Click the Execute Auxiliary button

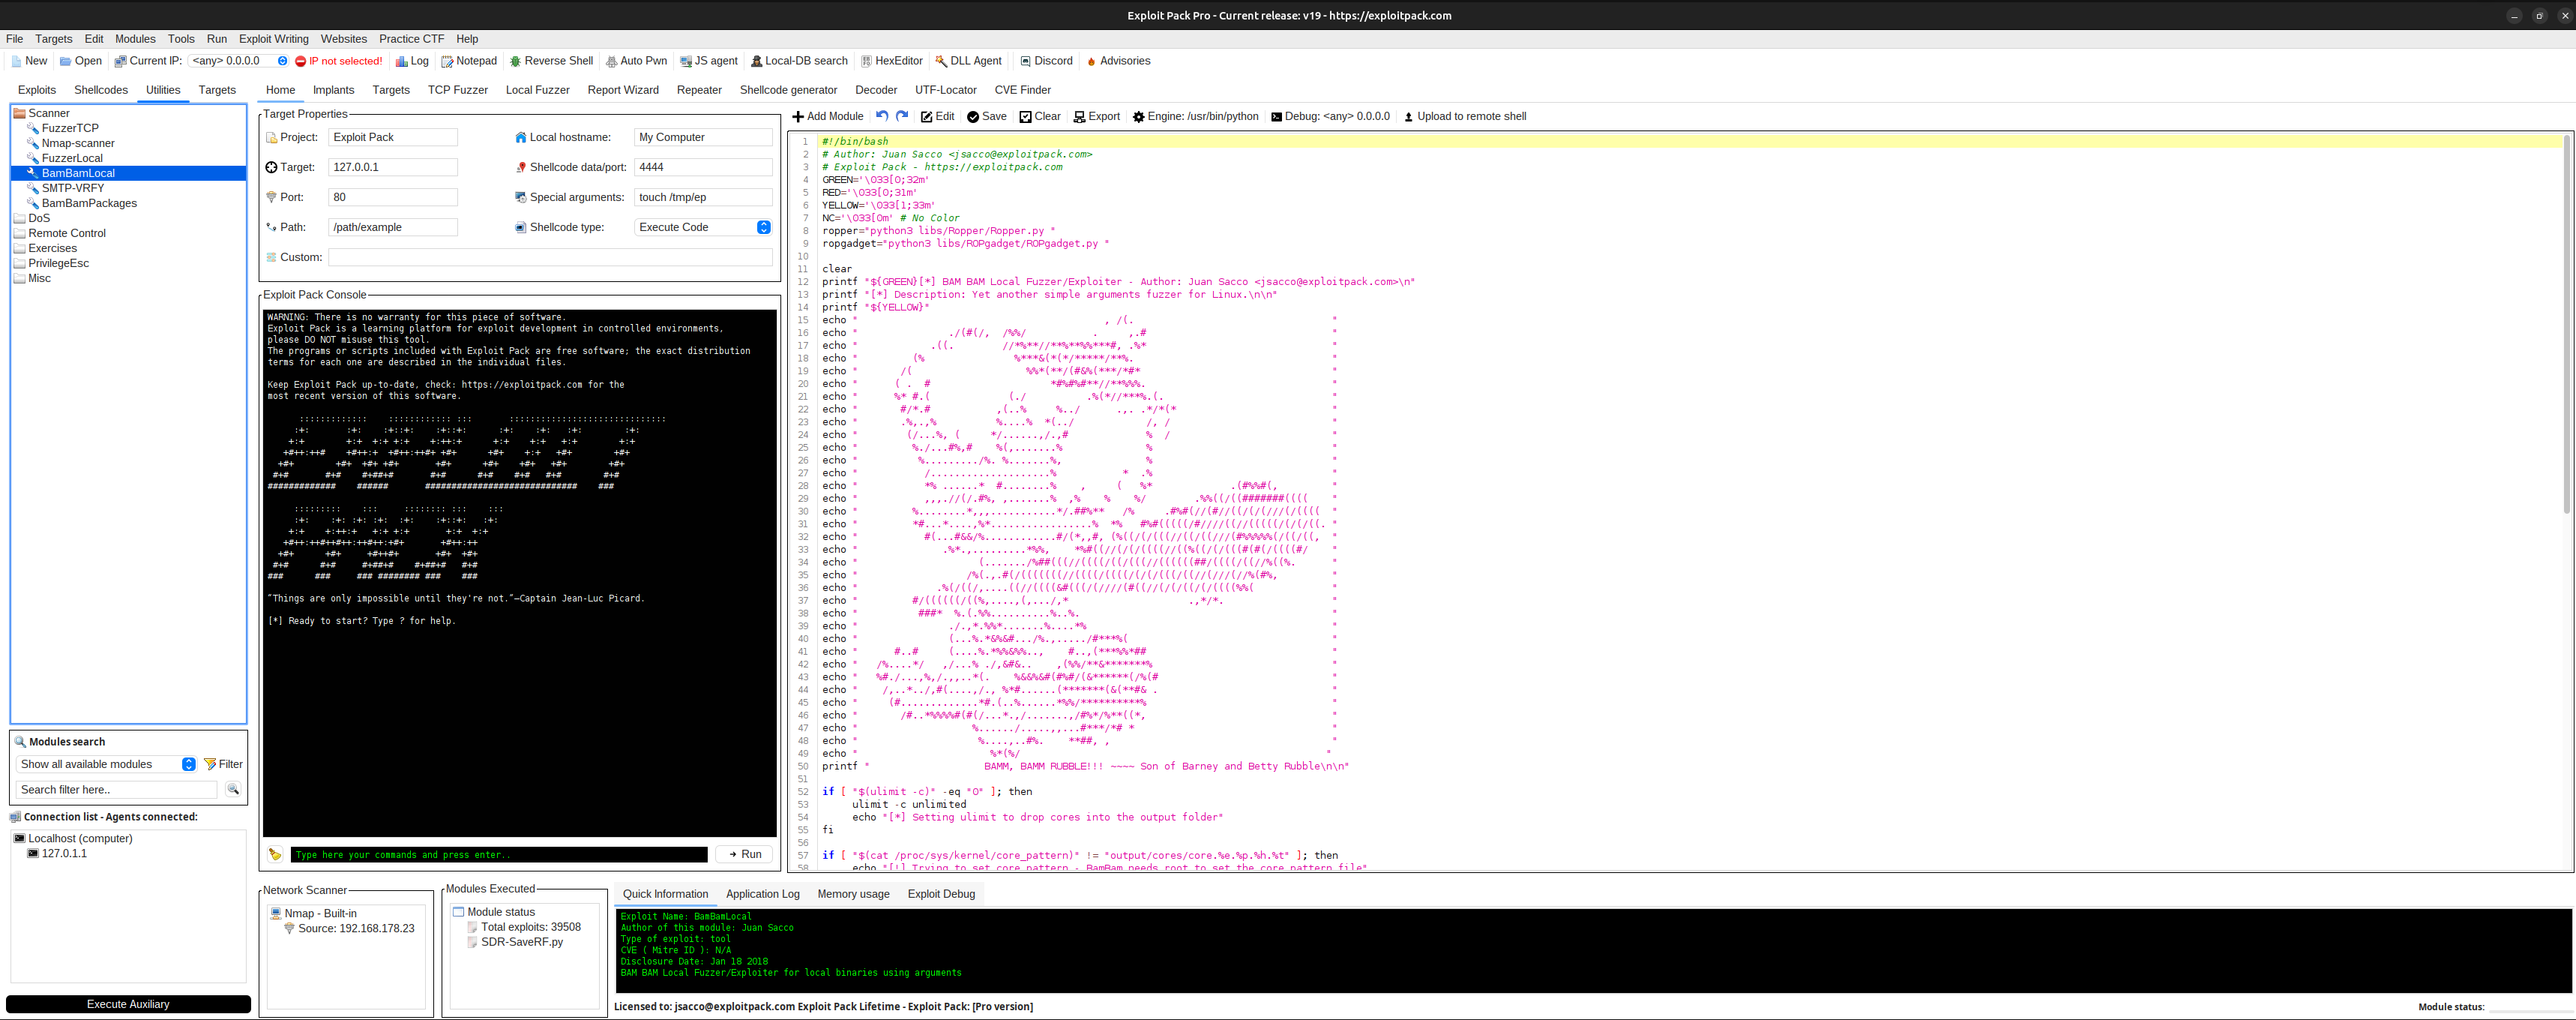click(128, 1004)
